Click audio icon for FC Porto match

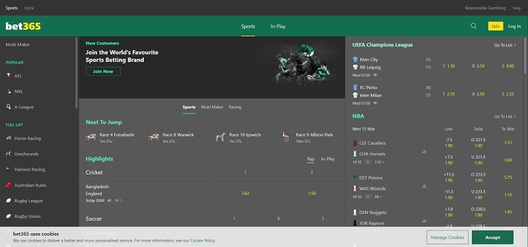[376, 103]
